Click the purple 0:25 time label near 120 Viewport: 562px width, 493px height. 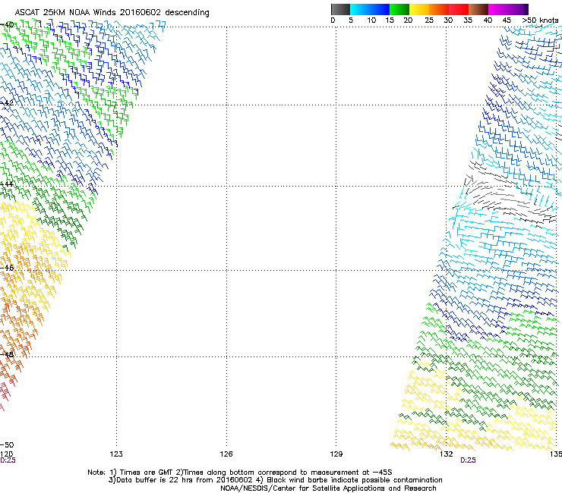(x=8, y=460)
